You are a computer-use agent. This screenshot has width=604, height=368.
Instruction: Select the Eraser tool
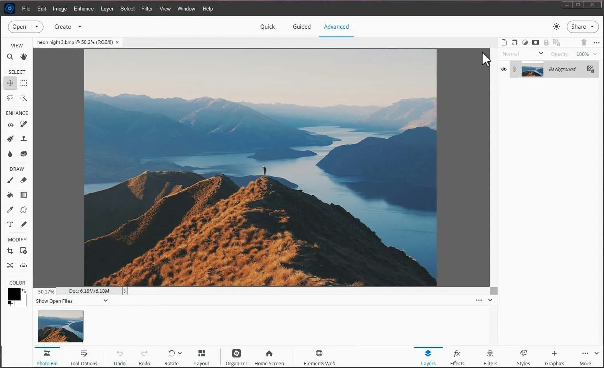[24, 180]
